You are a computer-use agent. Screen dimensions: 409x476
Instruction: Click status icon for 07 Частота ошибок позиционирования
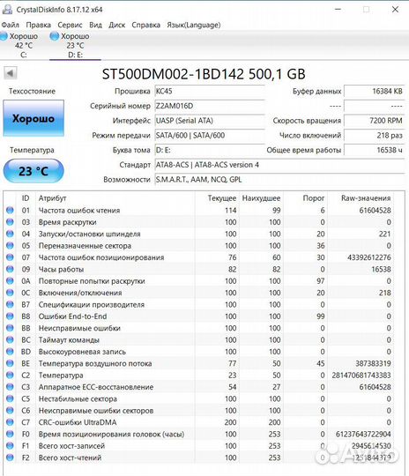pos(10,257)
